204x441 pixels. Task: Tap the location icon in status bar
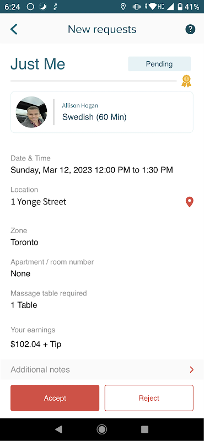pyautogui.click(x=123, y=7)
